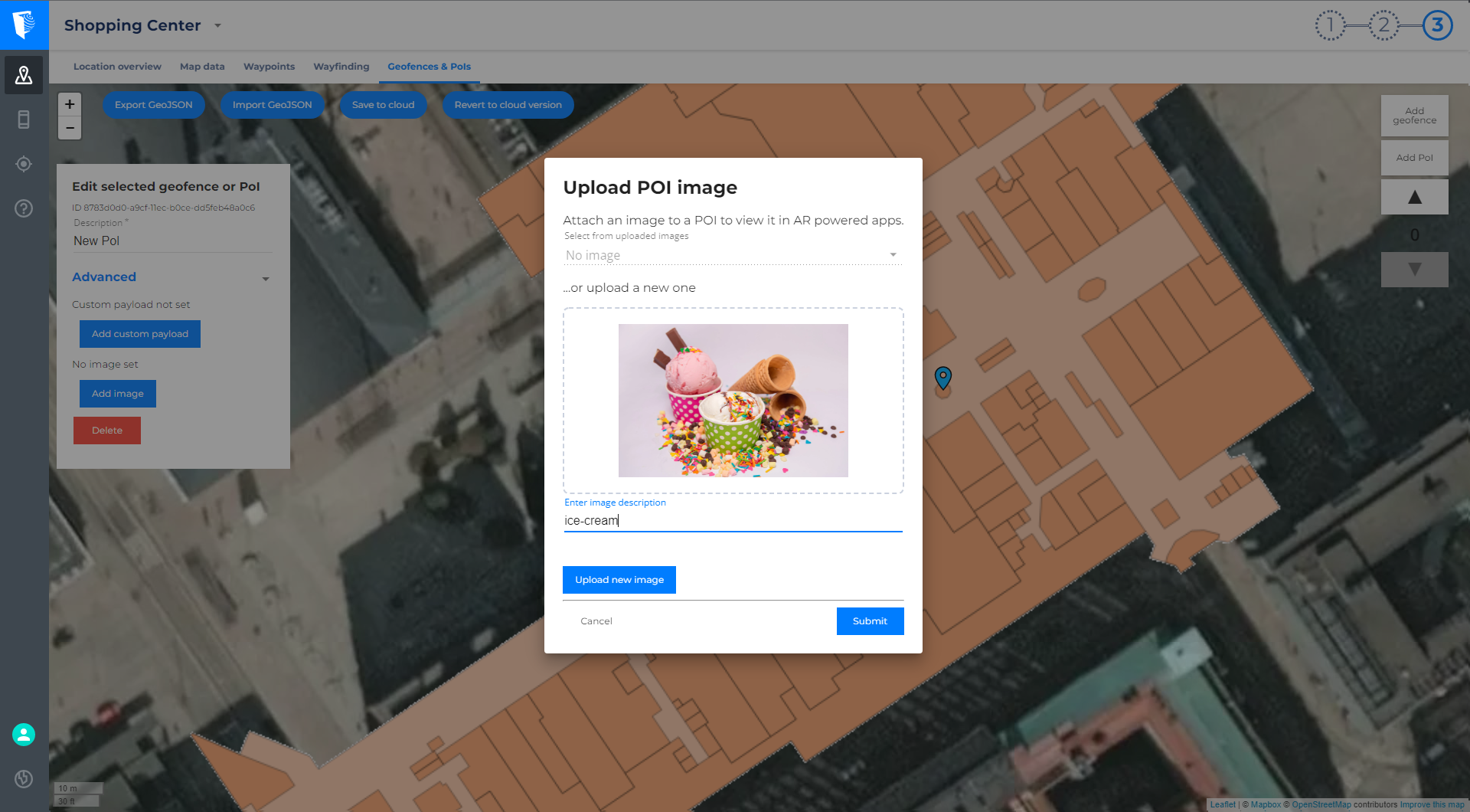Click the ice cream image preview
Screen dimensions: 1470x812
[x=733, y=401]
